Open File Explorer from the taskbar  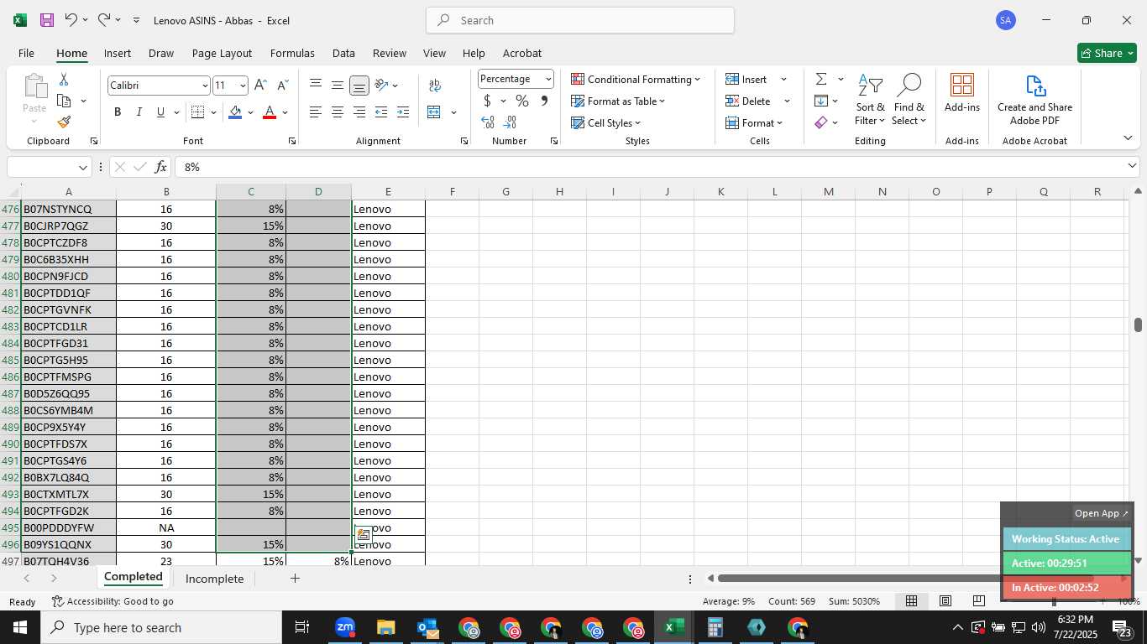point(386,627)
